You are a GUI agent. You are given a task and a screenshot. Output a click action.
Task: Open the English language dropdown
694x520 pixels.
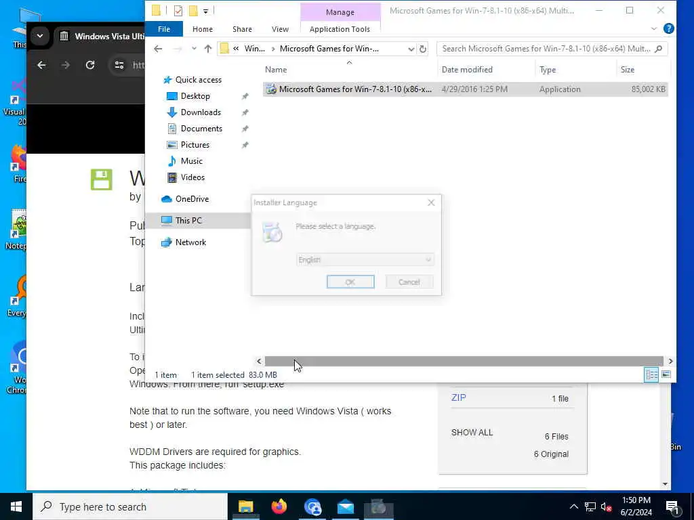(365, 259)
